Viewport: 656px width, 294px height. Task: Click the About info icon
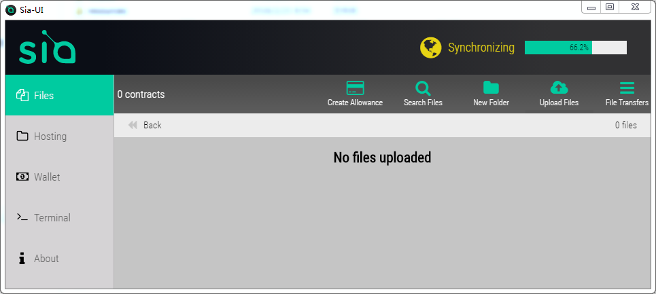(22, 258)
